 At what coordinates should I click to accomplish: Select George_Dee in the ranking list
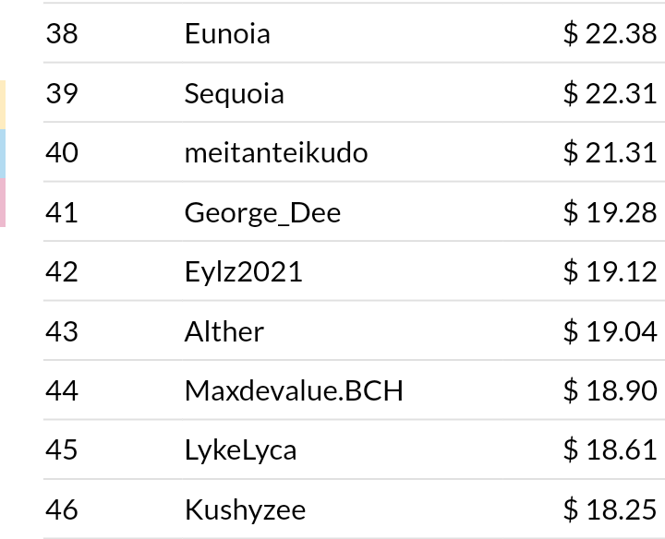(x=262, y=212)
